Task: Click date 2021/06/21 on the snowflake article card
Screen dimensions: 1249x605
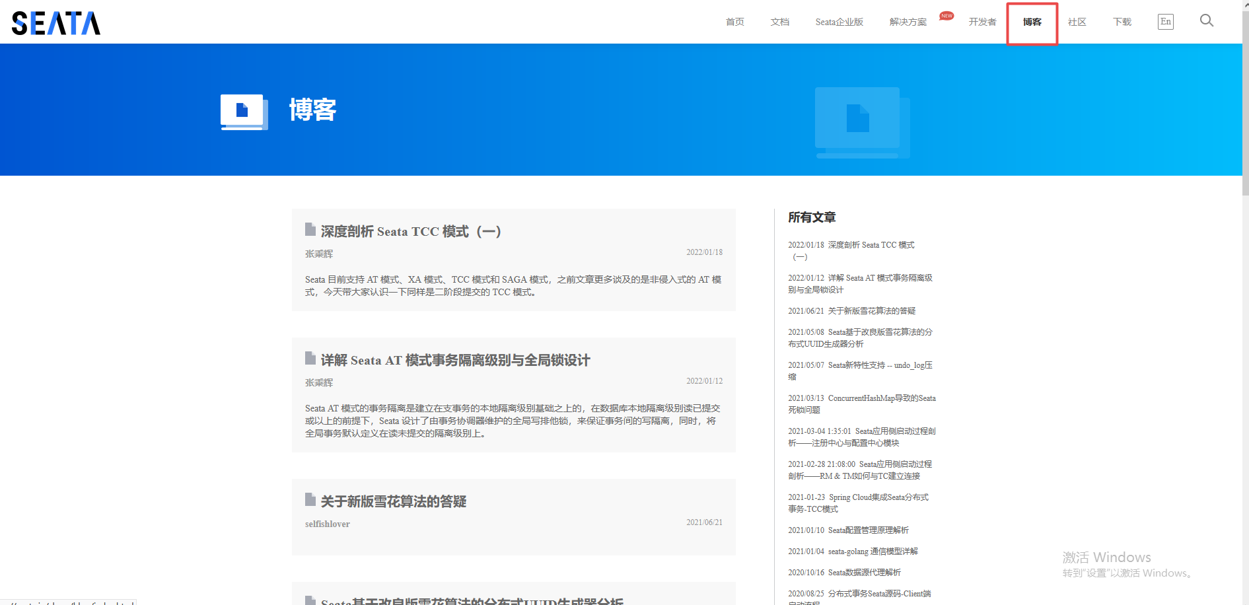Action: (704, 522)
